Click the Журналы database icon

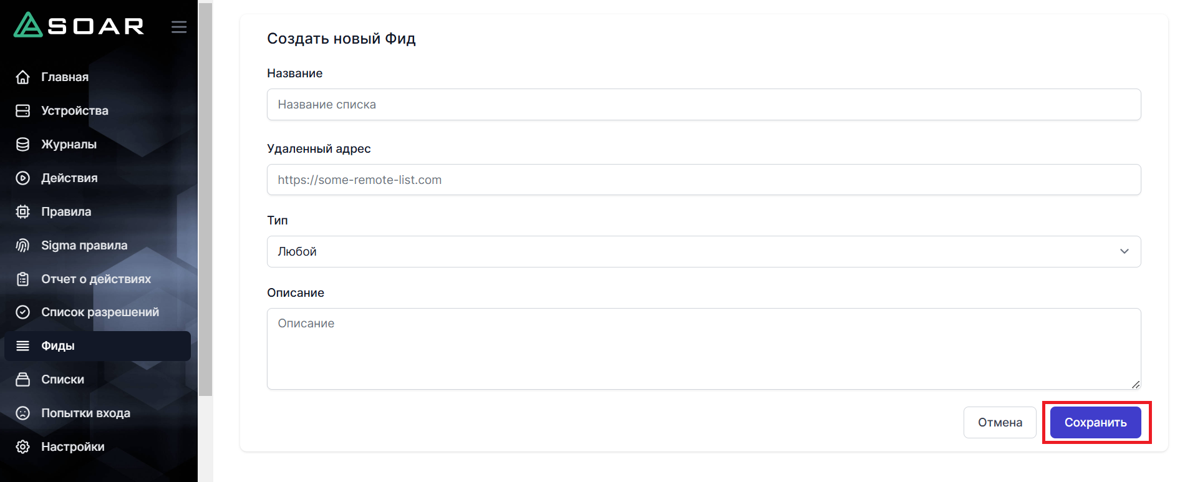click(x=23, y=145)
